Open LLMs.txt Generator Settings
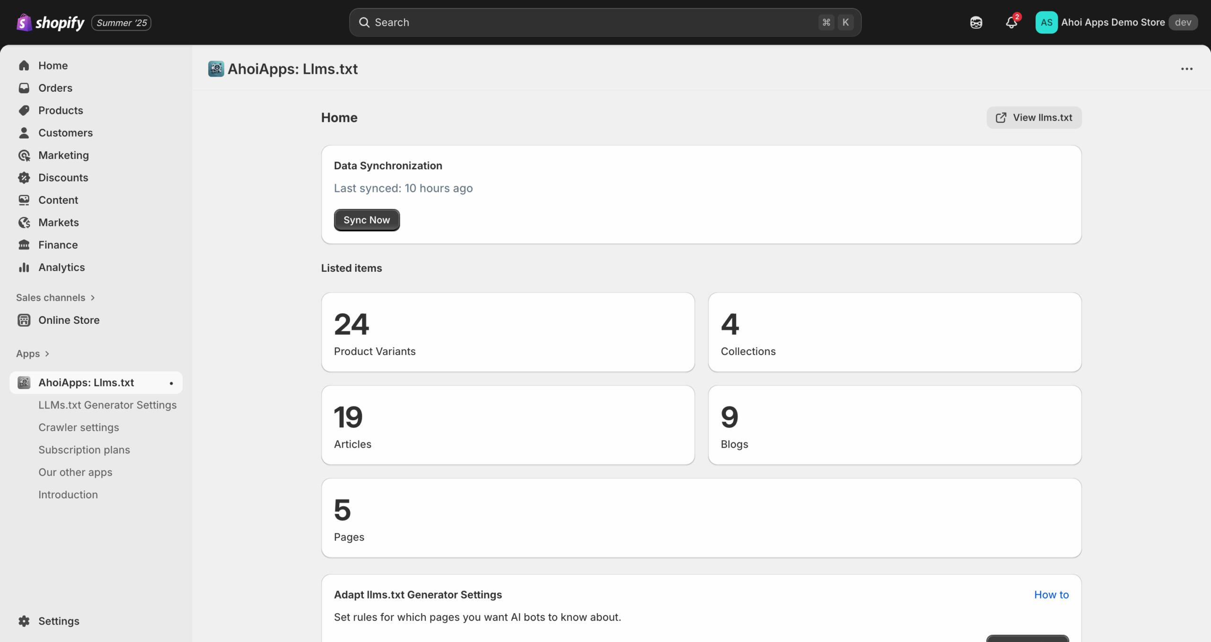The image size is (1211, 642). (107, 405)
